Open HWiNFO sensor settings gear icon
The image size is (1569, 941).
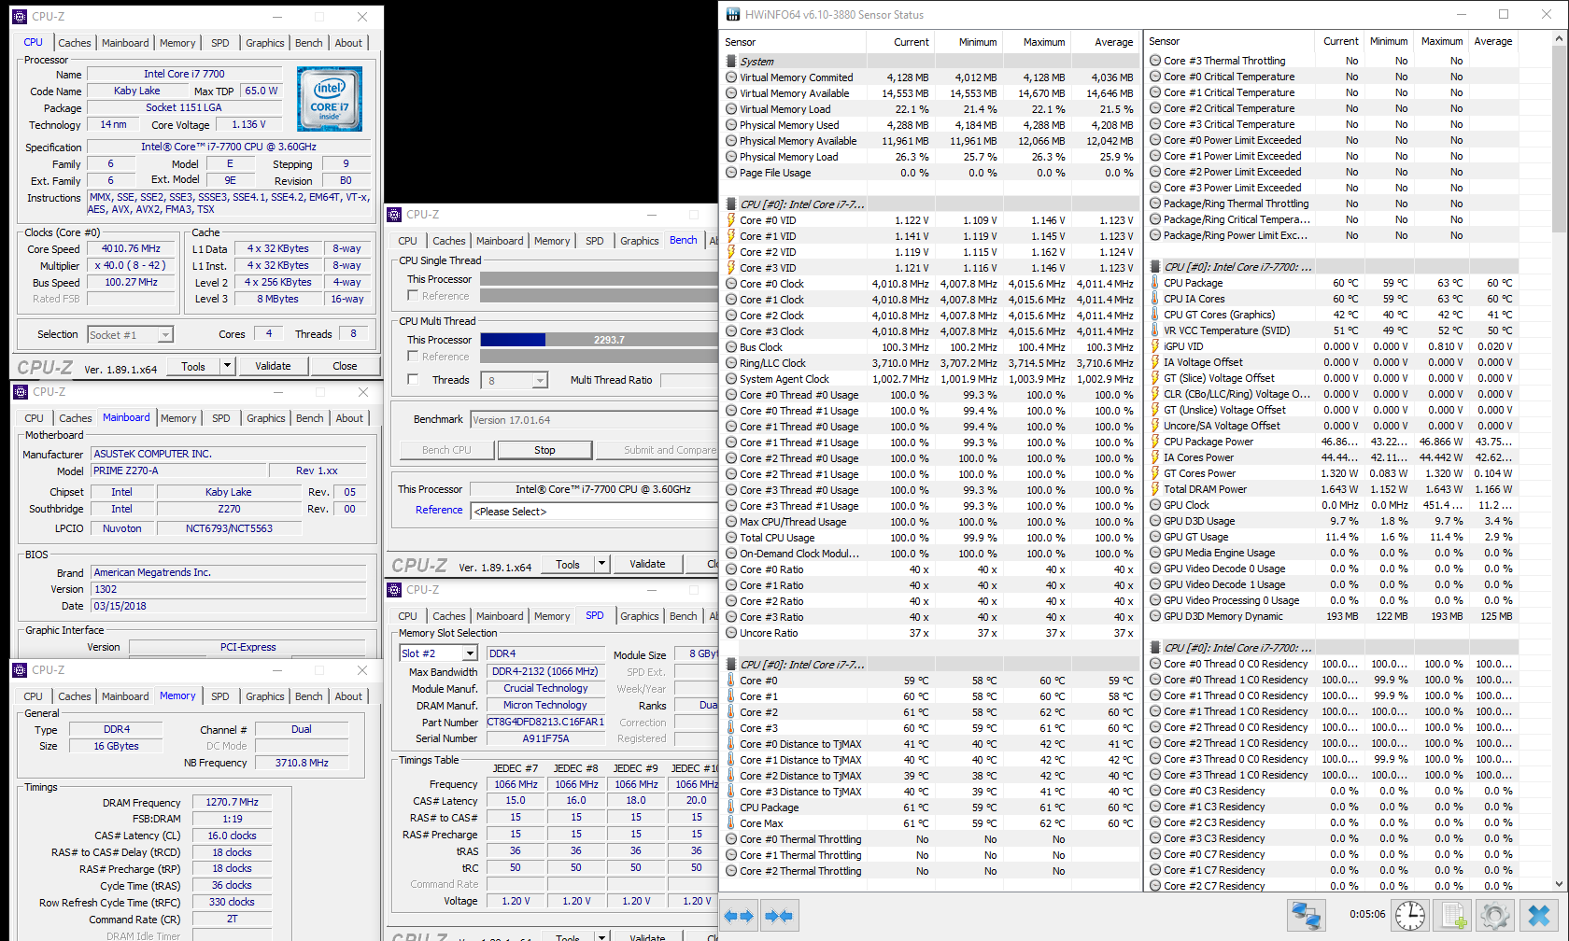pyautogui.click(x=1495, y=916)
